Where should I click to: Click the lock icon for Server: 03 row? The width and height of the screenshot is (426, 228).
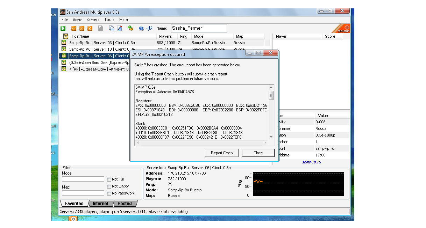coord(64,43)
